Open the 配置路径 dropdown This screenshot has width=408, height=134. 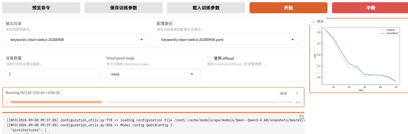point(229,40)
